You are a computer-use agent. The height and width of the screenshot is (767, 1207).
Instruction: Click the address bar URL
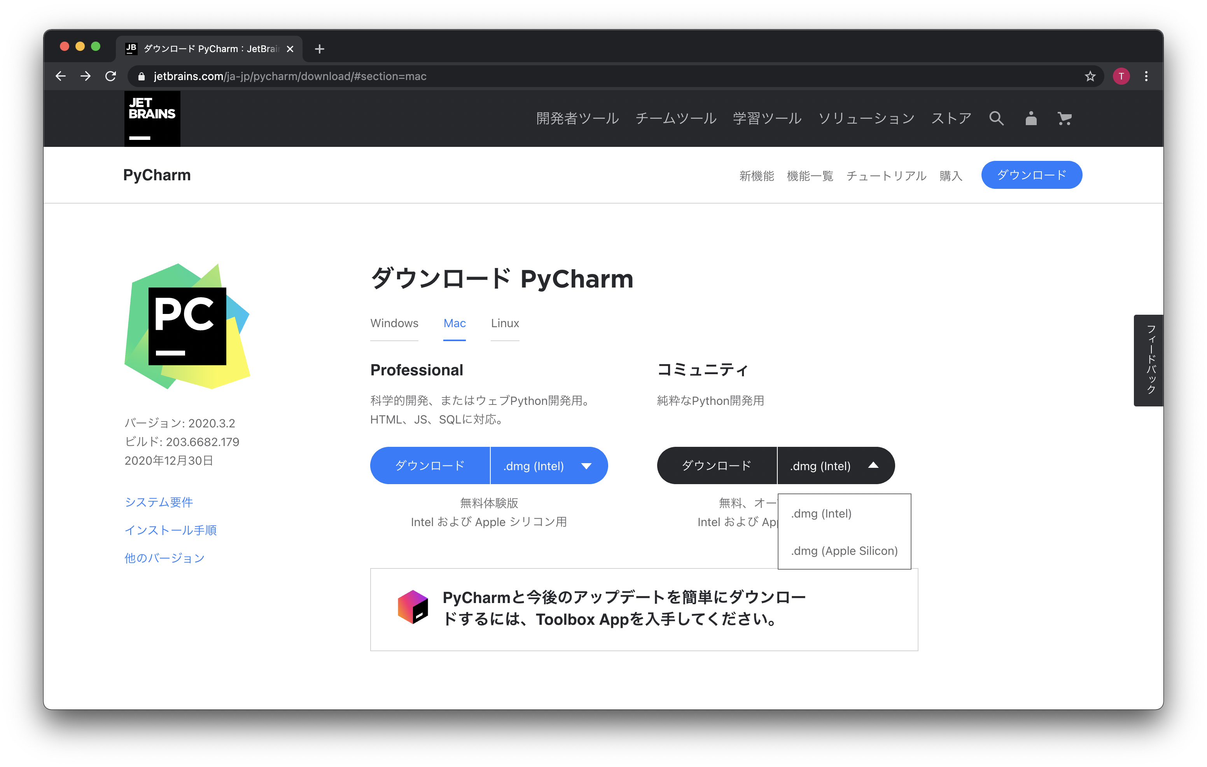point(290,76)
